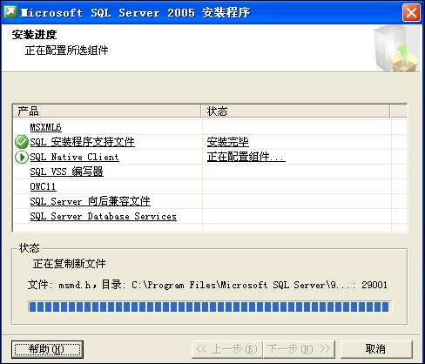Click the 正在配置组件... status link
The height and width of the screenshot is (364, 425).
point(246,157)
